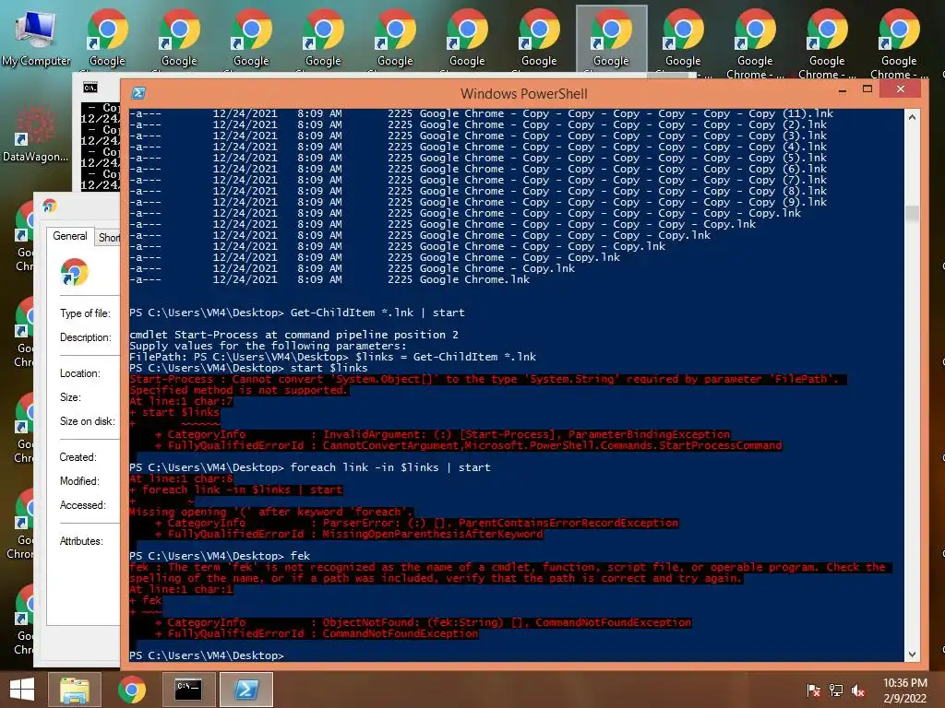Click the Windows PowerShell title text

[524, 94]
